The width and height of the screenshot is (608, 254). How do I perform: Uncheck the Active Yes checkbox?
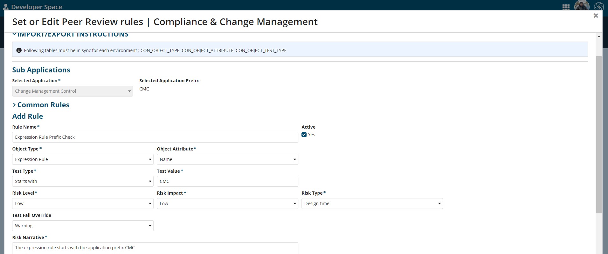(304, 135)
